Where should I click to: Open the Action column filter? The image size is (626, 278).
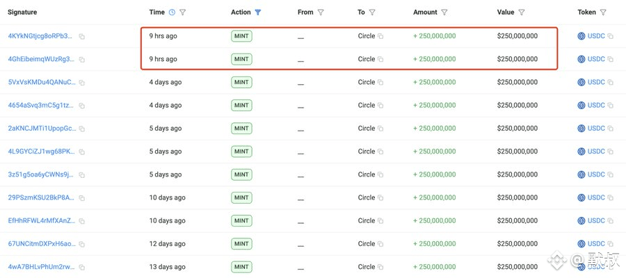pyautogui.click(x=258, y=13)
